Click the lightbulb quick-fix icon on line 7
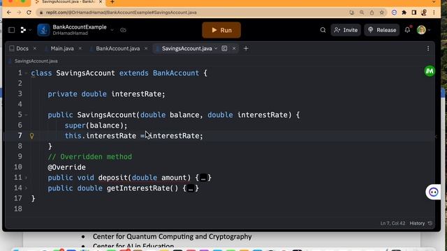 tap(31, 136)
